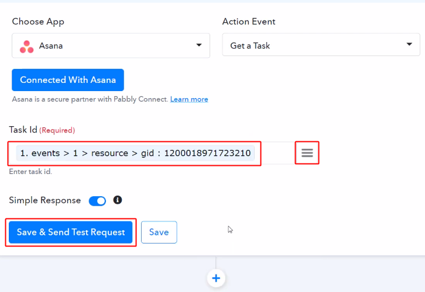Open the Action Event dropdown showing Get a Task
The height and width of the screenshot is (292, 425).
point(321,44)
